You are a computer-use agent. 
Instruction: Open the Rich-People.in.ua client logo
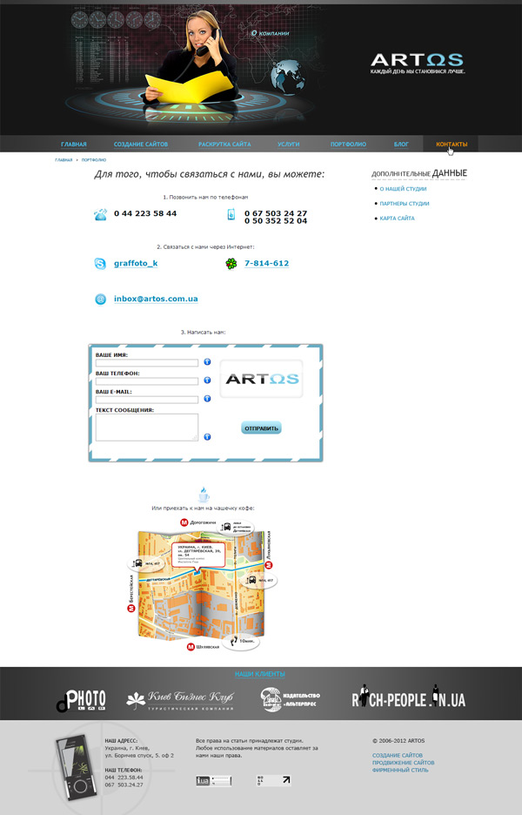coord(408,698)
